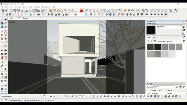Select the Walk footprints tool

(2, 89)
